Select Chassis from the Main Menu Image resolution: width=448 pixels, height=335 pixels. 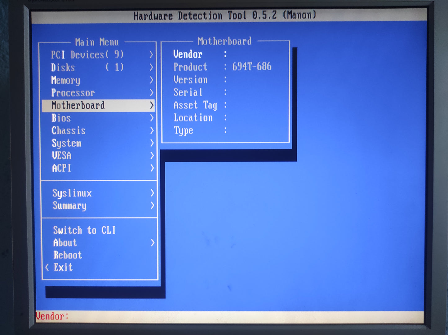coord(69,130)
